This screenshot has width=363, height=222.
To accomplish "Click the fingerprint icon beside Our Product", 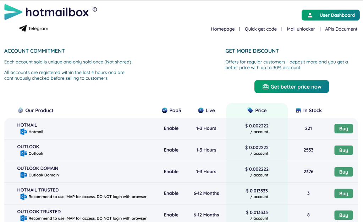I will [x=20, y=111].
